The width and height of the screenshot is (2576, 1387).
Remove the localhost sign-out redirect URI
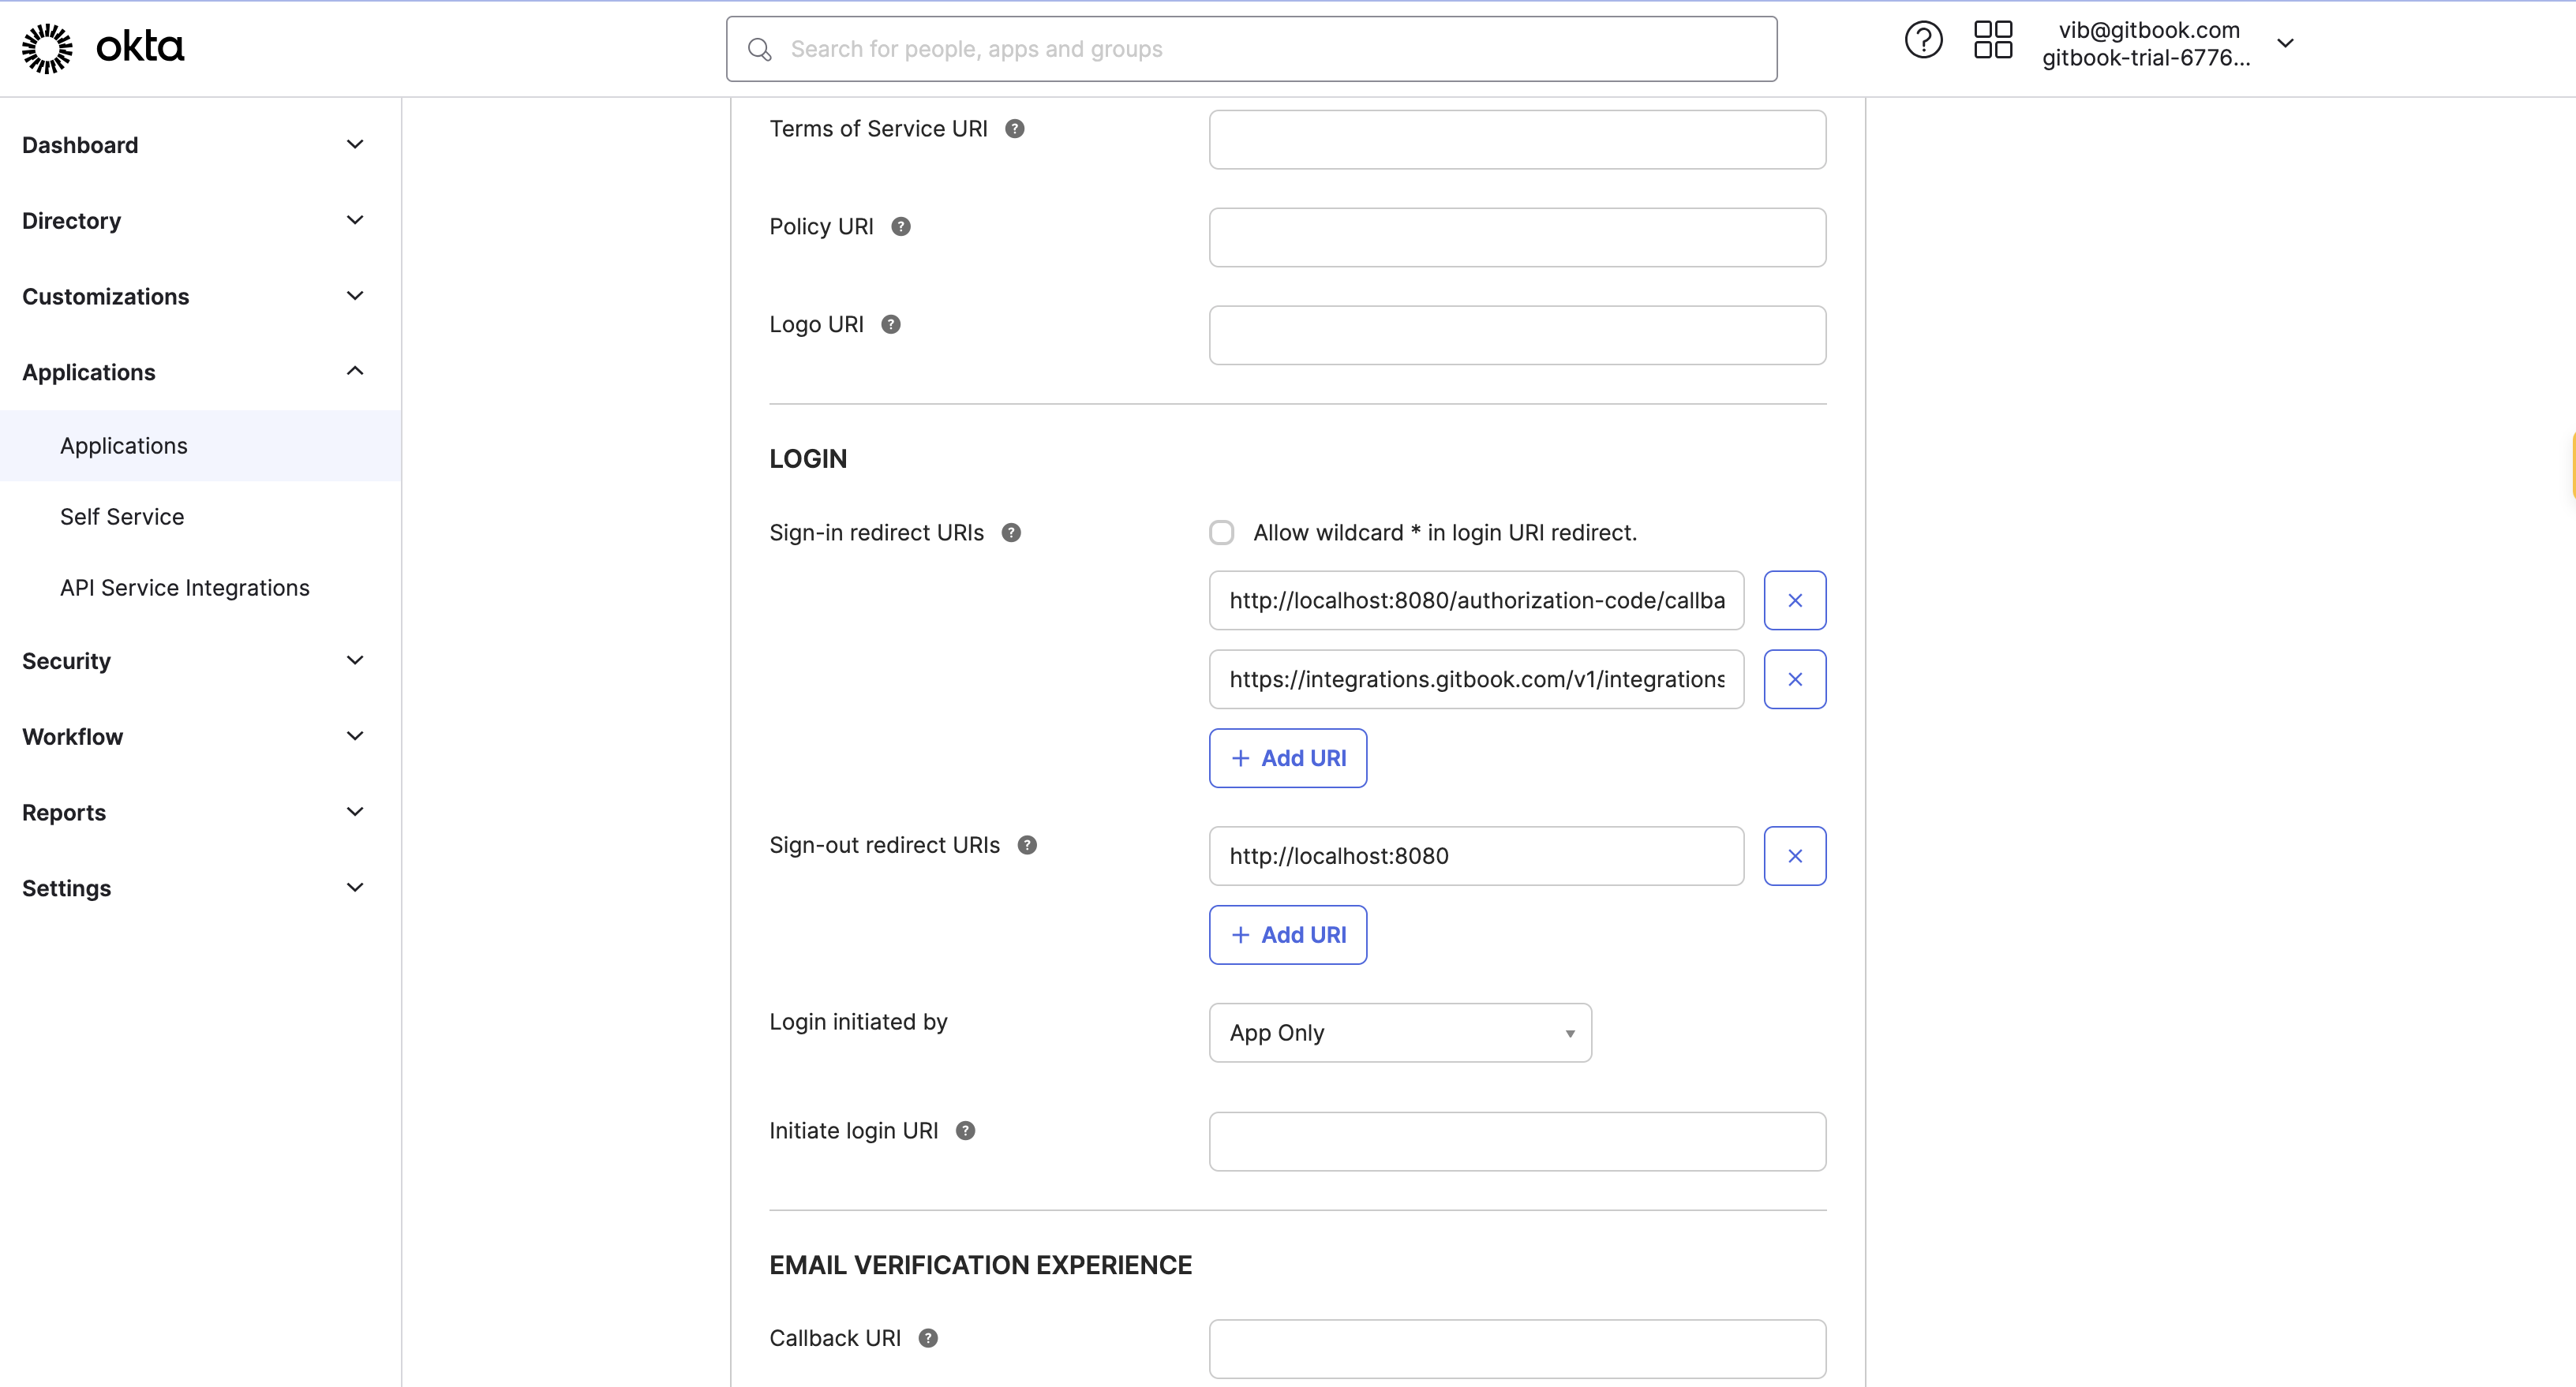point(1794,856)
